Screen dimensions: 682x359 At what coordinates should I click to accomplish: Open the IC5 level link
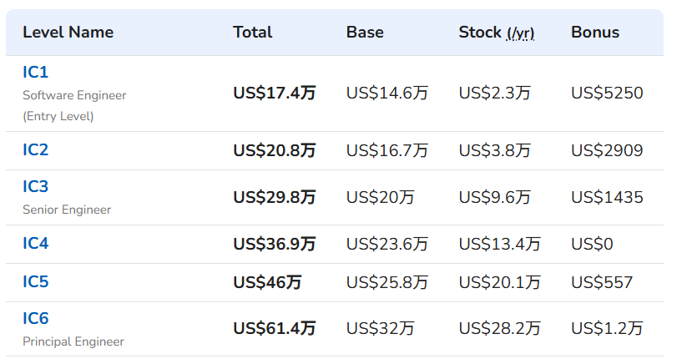coord(36,281)
